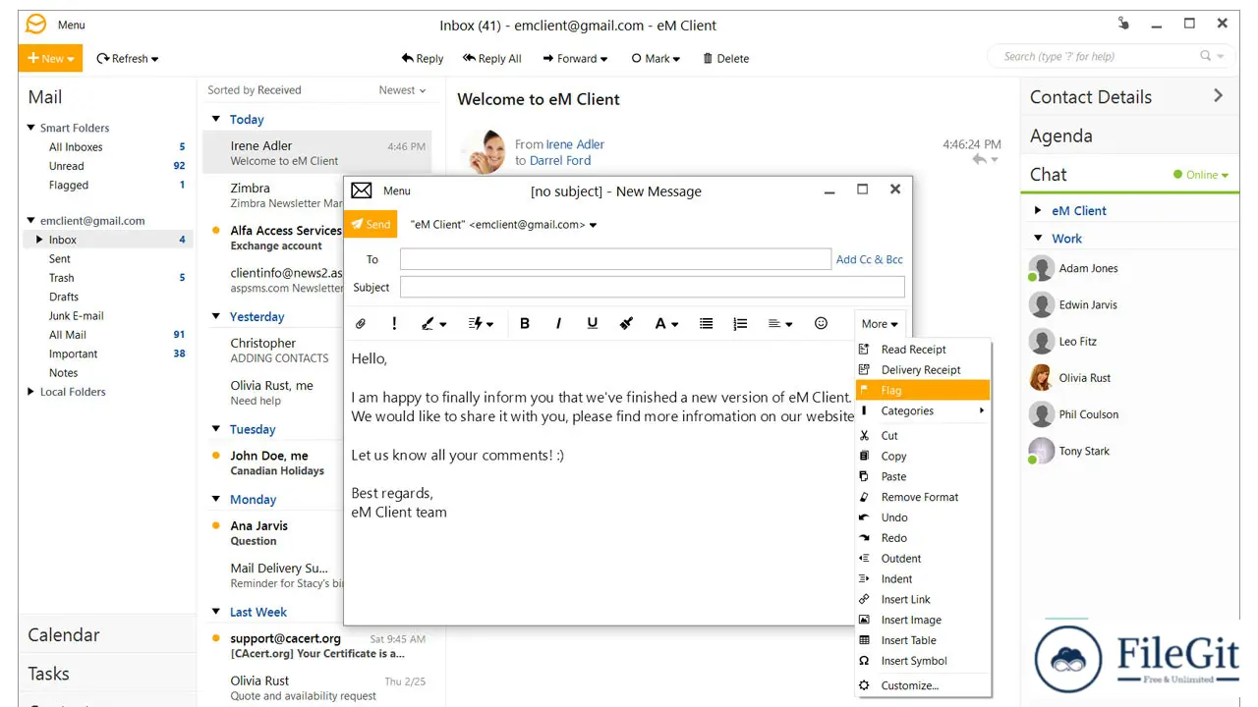Toggle Delivery Receipt in More menu
Image resolution: width=1258 pixels, height=707 pixels.
923,370
